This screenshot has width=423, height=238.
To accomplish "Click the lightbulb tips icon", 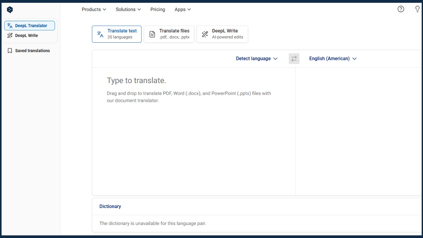I will (418, 9).
